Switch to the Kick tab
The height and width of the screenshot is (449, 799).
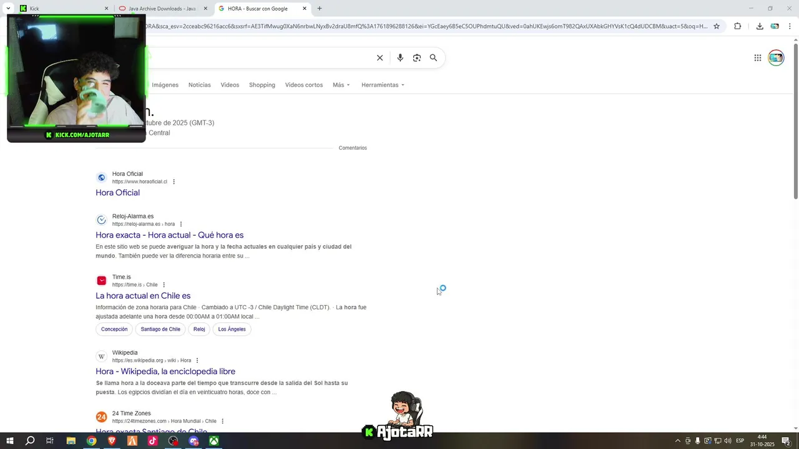coord(64,9)
